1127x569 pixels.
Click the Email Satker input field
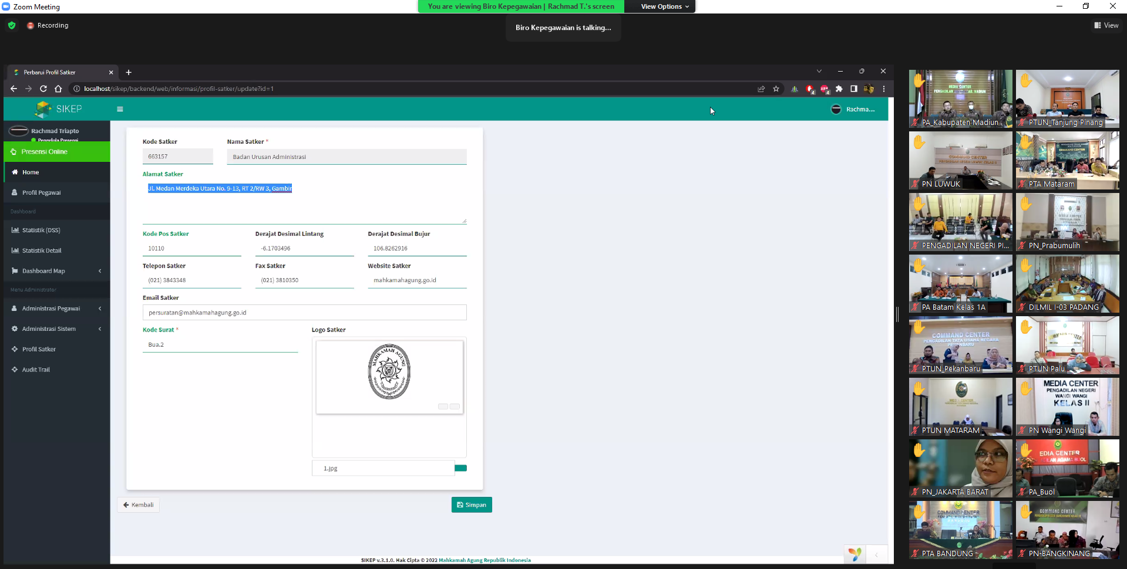304,313
